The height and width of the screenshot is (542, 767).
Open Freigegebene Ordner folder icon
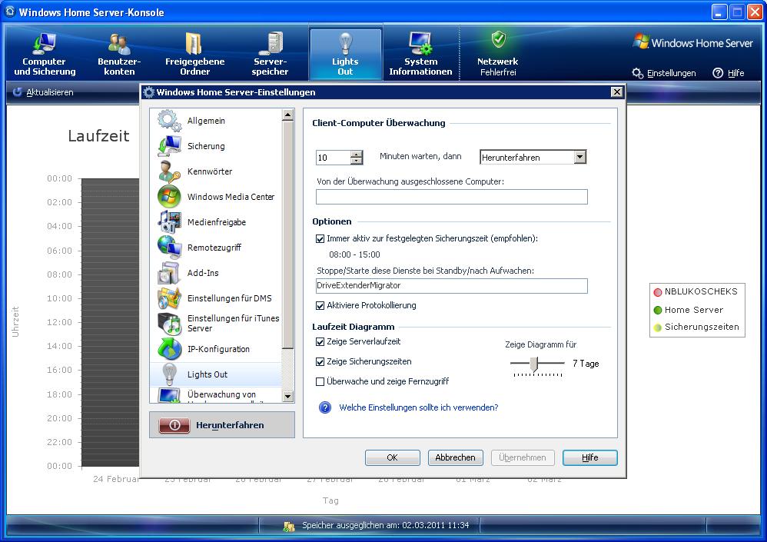coord(194,44)
